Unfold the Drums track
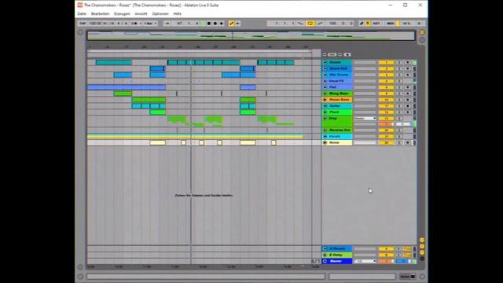The image size is (503, 283). tap(325, 62)
